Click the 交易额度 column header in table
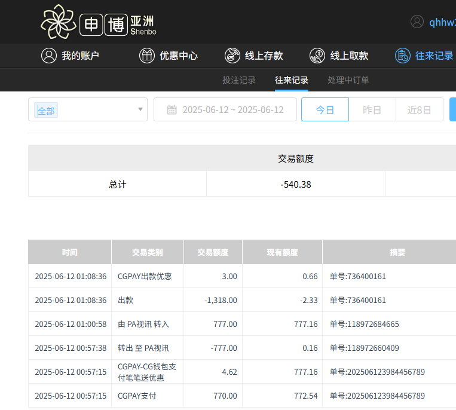 click(x=213, y=252)
